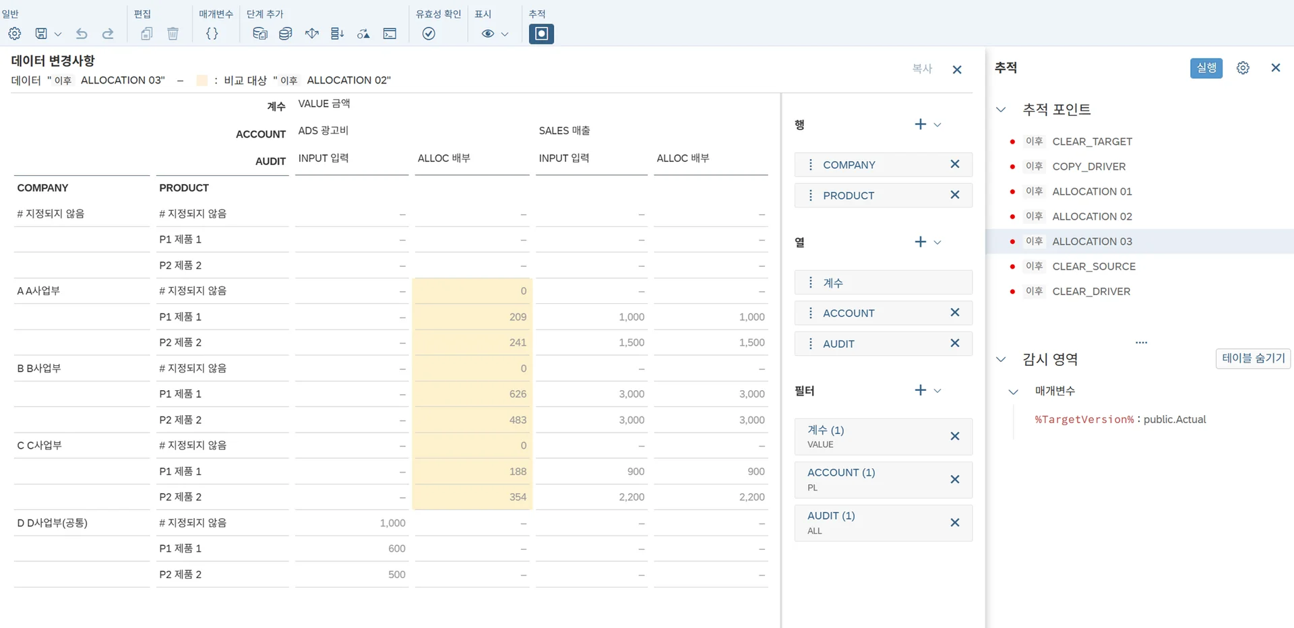Add advanced formula script step icon
This screenshot has width=1294, height=628.
[390, 34]
